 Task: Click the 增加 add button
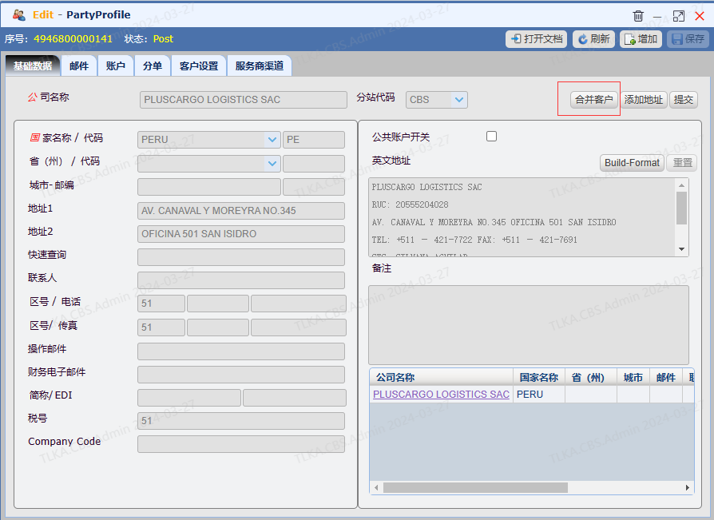click(x=641, y=39)
